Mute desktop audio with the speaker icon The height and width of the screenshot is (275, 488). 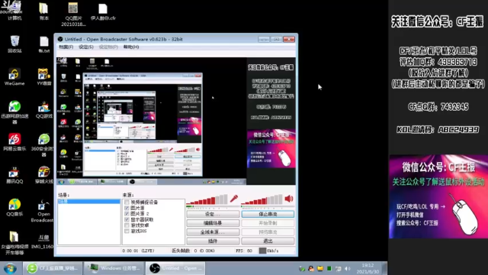pos(289,199)
